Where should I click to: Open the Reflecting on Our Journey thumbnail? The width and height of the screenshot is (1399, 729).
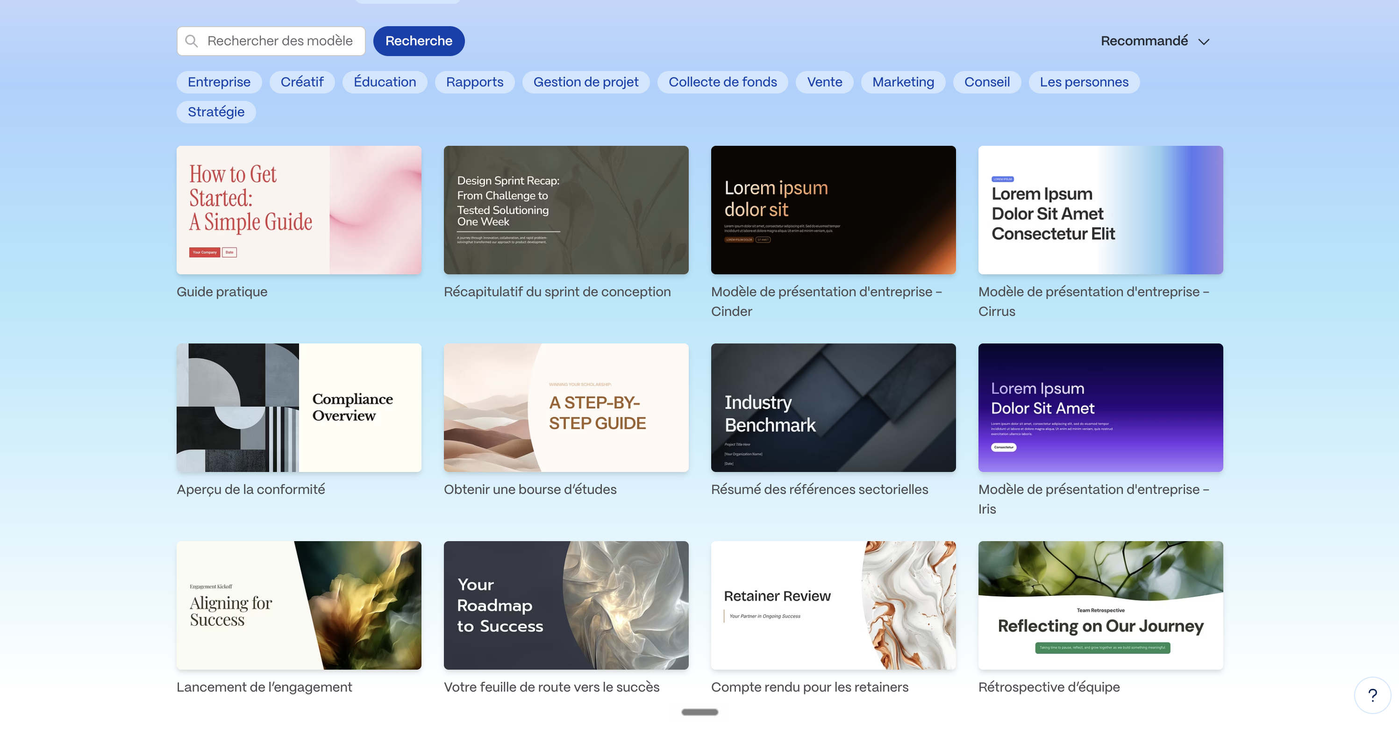click(x=1100, y=605)
